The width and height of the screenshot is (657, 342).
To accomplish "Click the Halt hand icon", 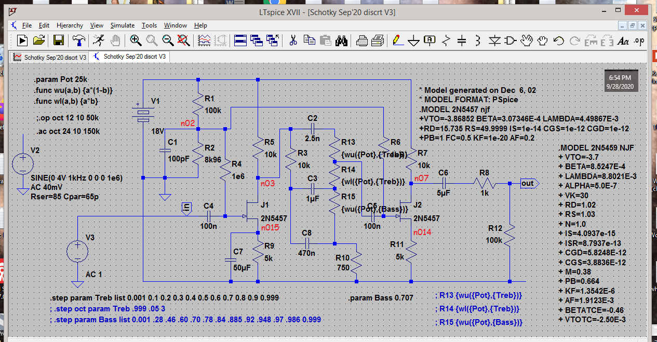I will pyautogui.click(x=114, y=40).
